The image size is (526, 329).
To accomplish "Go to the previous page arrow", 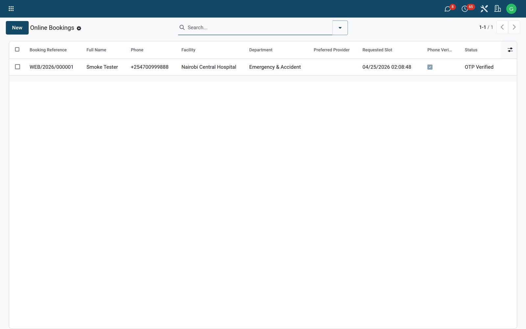I will (x=502, y=27).
